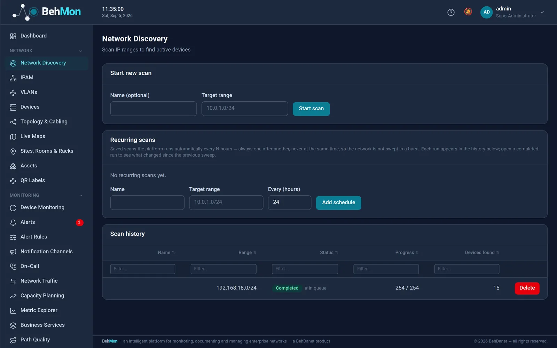This screenshot has height=348, width=557.
Task: Click the Name column filter box
Action: coord(143,269)
